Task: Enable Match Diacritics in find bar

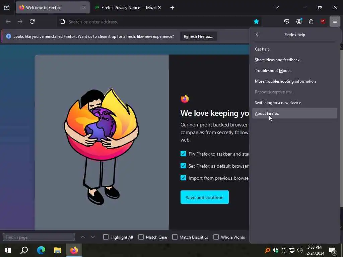Action: 175,237
